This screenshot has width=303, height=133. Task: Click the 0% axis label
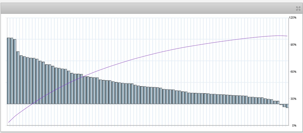tap(294, 126)
